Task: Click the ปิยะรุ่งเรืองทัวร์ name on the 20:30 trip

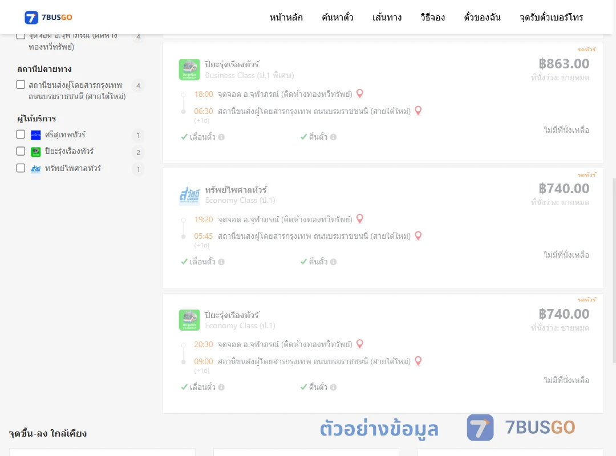Action: pyautogui.click(x=232, y=315)
